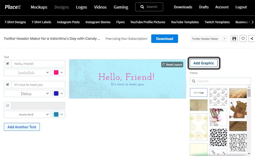This screenshot has width=255, height=160.
Task: Open the Logos menu
Action: coord(82,7)
